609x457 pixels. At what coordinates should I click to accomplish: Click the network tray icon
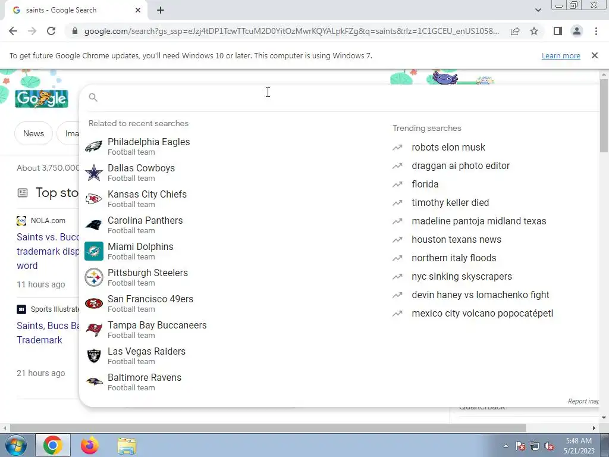pyautogui.click(x=535, y=446)
